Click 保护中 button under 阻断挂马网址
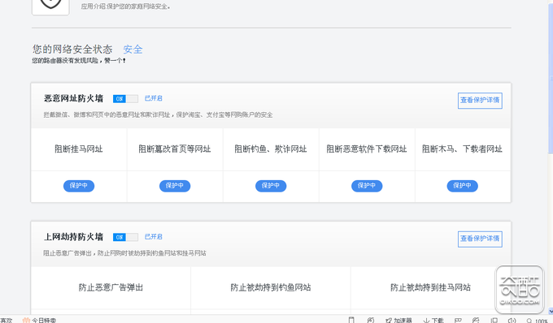The width and height of the screenshot is (553, 323). click(79, 186)
